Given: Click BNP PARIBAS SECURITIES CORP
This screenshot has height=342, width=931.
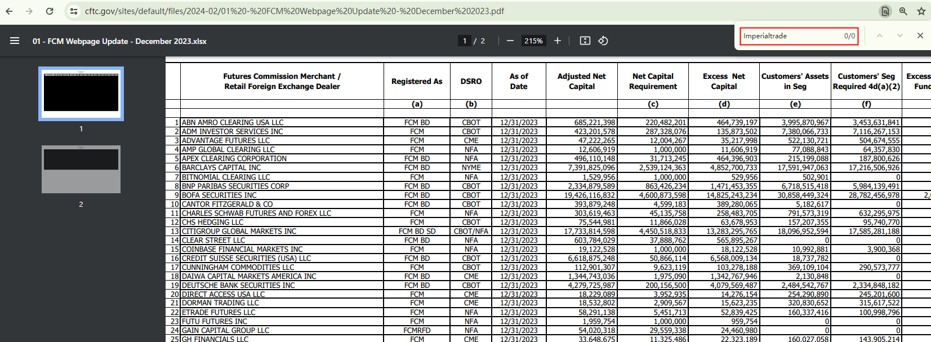Looking at the screenshot, I should coord(235,186).
